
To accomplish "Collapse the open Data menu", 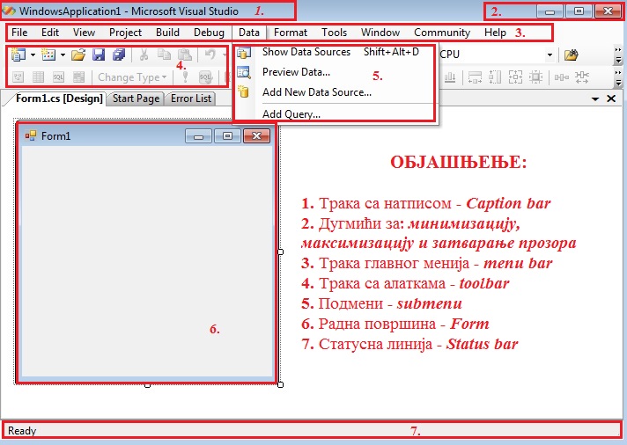I will pos(249,33).
